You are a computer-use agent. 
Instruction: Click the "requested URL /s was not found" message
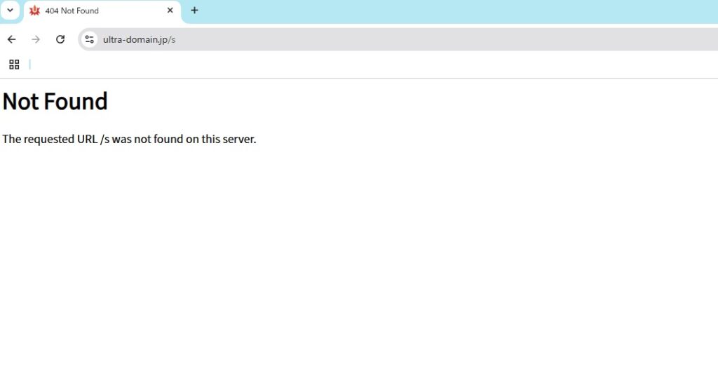click(129, 139)
